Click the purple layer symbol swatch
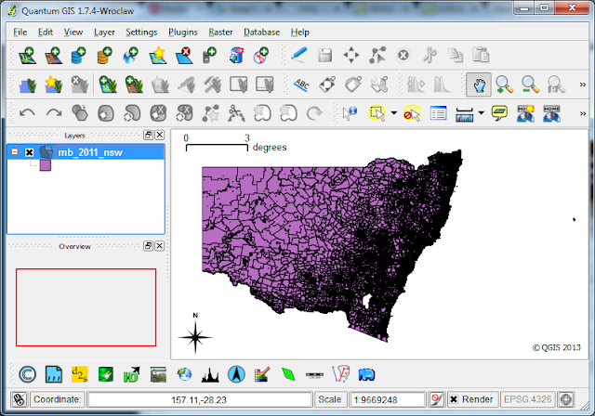This screenshot has height=416, width=595. [x=46, y=166]
